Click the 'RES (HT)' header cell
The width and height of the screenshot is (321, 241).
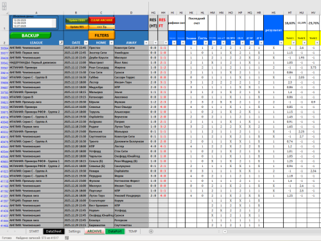click(153, 22)
